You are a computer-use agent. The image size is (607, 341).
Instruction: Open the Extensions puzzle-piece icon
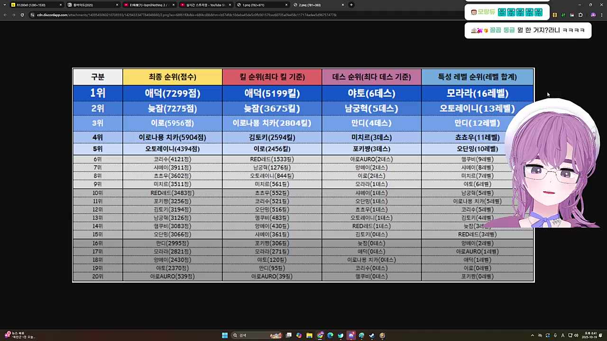point(580,15)
